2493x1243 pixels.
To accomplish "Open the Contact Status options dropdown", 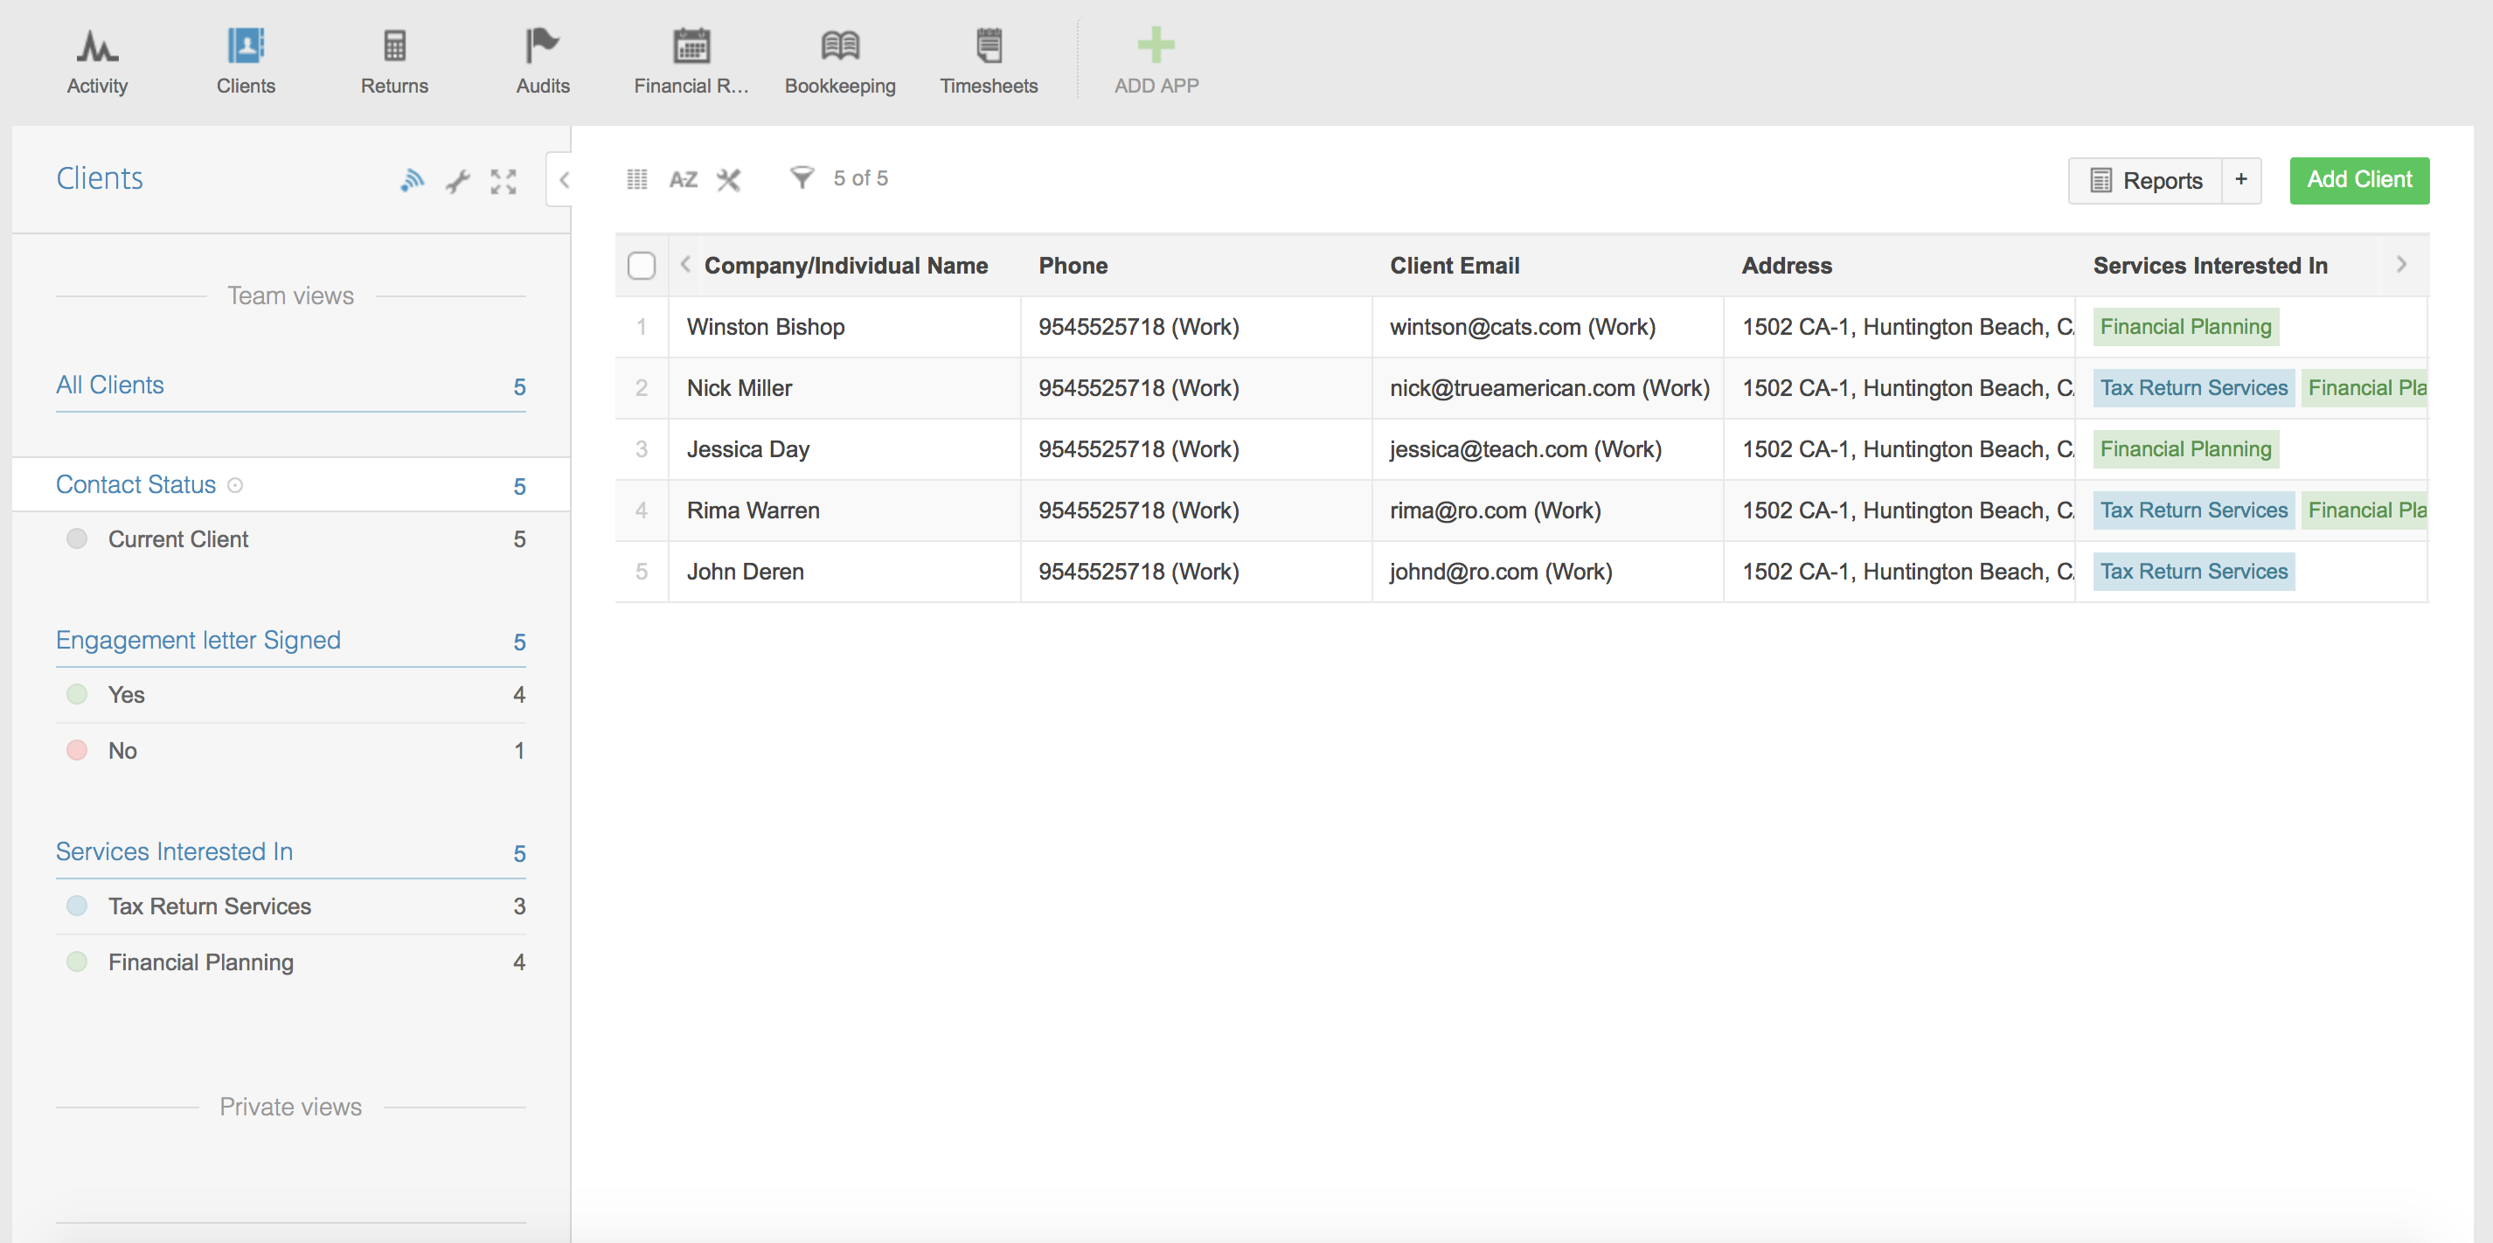I will point(235,485).
